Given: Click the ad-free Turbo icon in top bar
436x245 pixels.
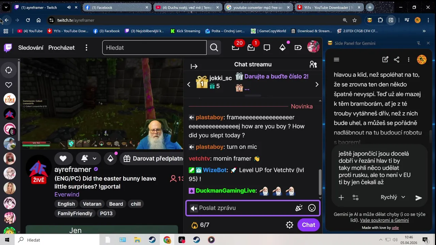Looking at the screenshot, I should [298, 48].
